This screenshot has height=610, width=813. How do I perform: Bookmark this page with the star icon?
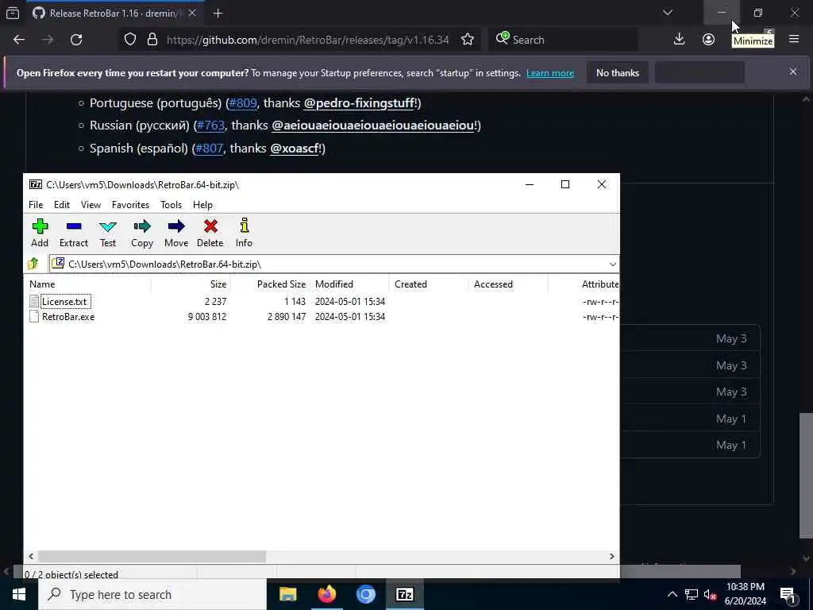pyautogui.click(x=468, y=40)
